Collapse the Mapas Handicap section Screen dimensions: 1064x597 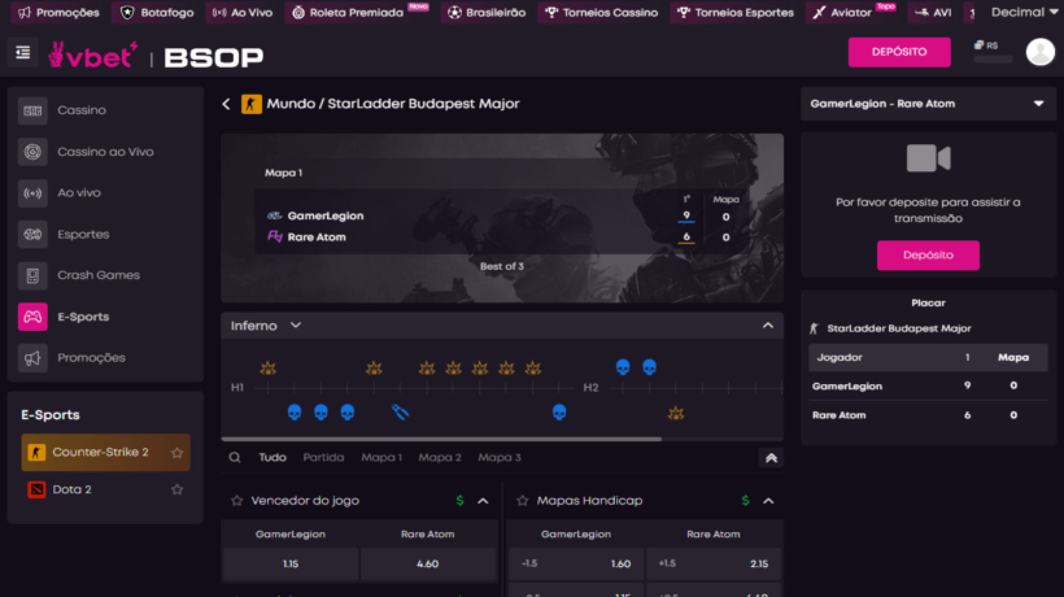pos(768,501)
